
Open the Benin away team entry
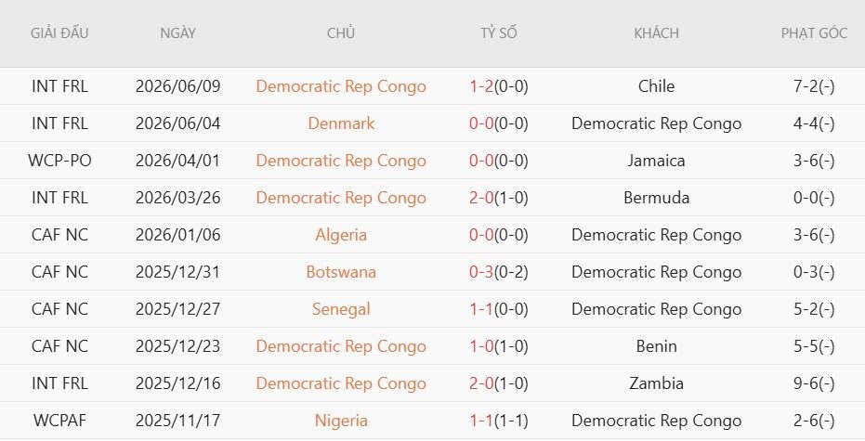(x=657, y=346)
